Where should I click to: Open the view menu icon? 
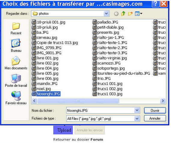[x=138, y=14]
